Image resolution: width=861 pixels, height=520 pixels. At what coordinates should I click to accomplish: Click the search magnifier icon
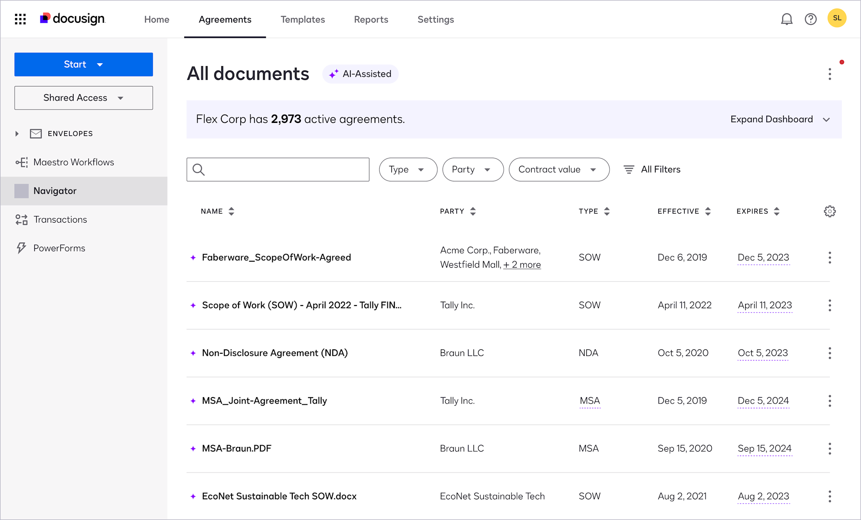coord(198,169)
